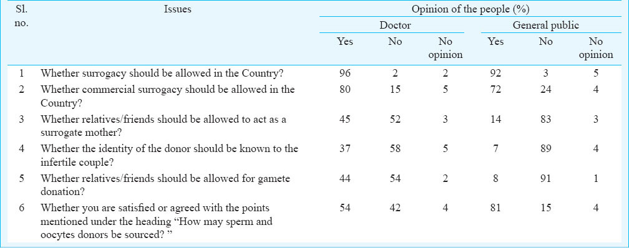Screen dimensions: 629x248
Task: Select the commercial surrogacy question text
Action: [168, 96]
